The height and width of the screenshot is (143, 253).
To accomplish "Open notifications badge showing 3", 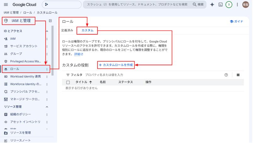I will click(x=229, y=4).
